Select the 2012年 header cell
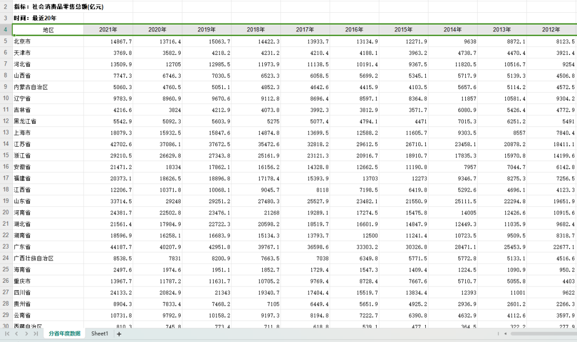The width and height of the screenshot is (577, 342). [551, 30]
